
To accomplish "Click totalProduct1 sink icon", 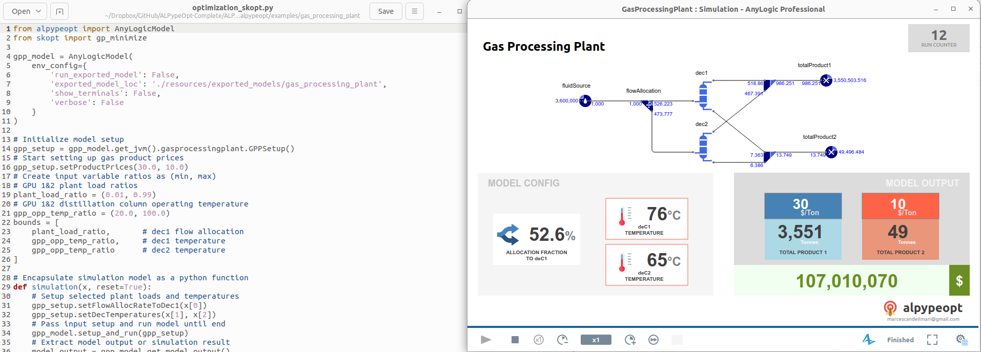I will tap(826, 80).
